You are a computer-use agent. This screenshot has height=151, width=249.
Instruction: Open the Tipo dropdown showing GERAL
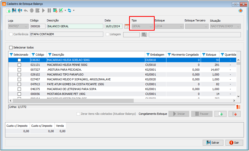tap(142, 26)
